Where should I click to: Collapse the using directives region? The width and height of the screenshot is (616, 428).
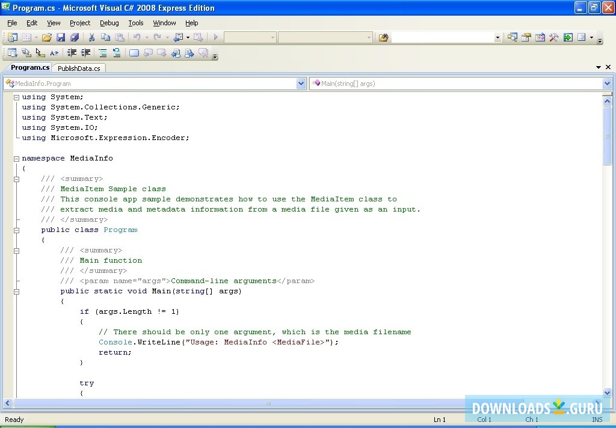pos(17,97)
